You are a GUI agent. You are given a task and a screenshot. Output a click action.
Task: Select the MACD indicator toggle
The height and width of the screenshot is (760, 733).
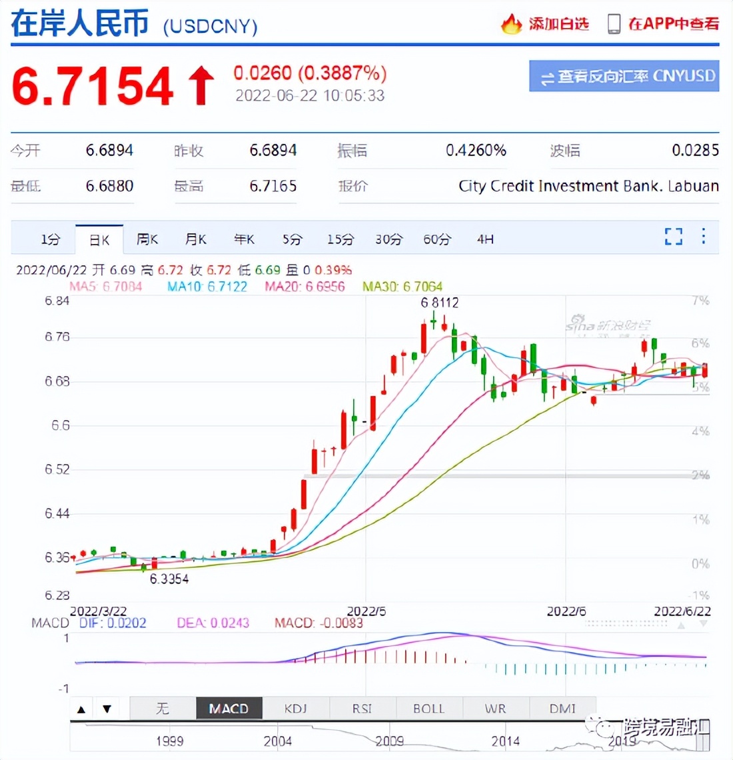[229, 708]
